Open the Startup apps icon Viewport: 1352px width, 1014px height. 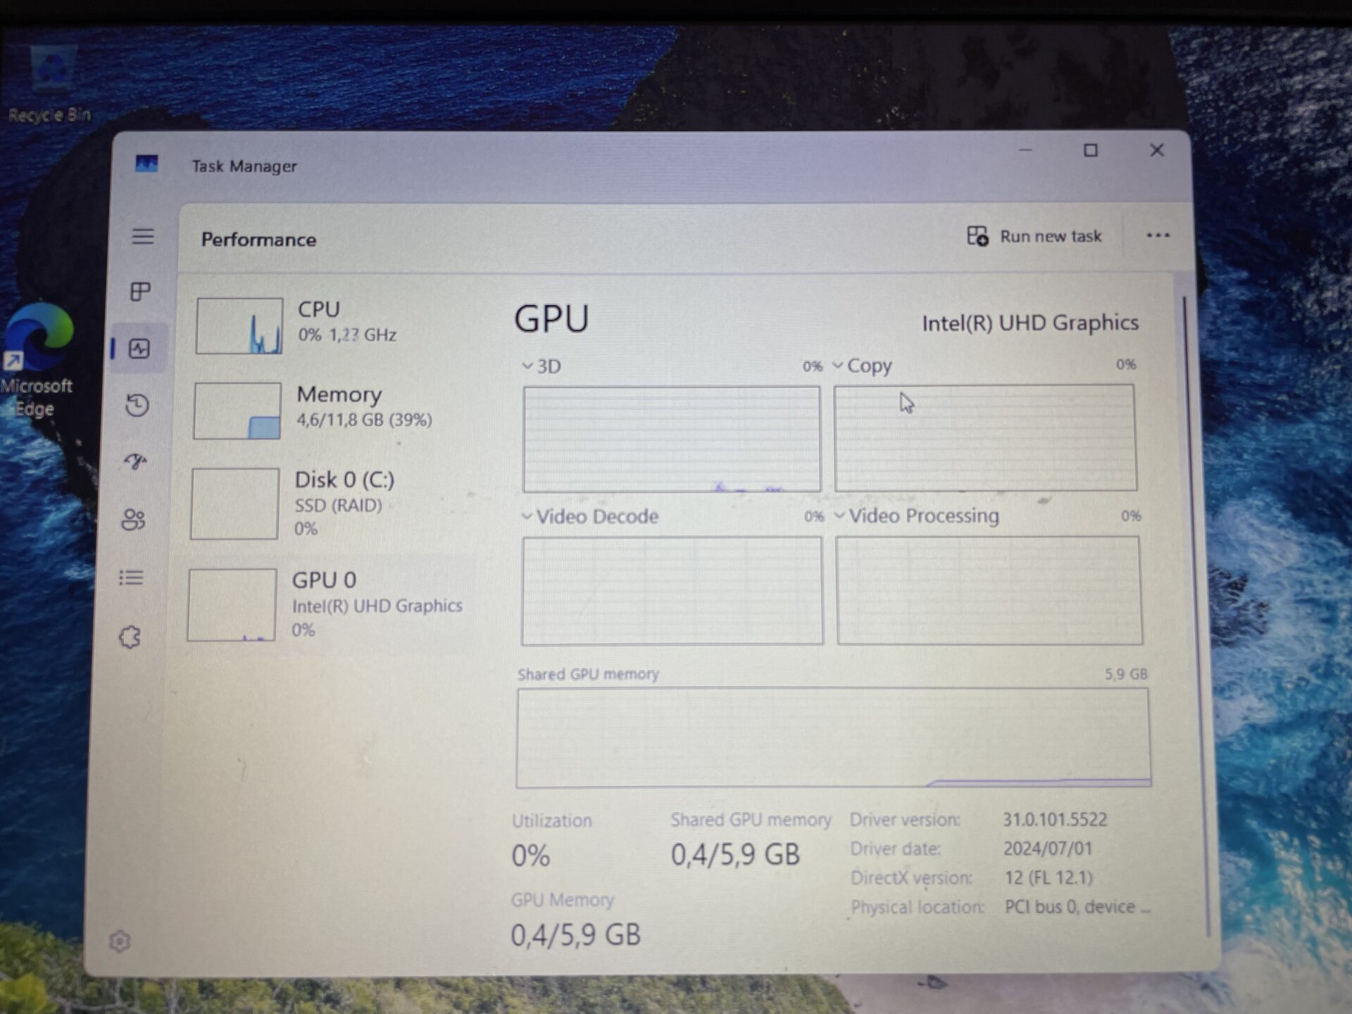(x=136, y=462)
